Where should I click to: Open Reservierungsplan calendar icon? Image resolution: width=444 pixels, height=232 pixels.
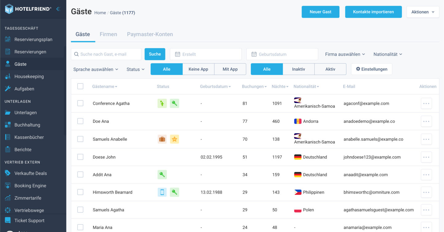point(8,39)
